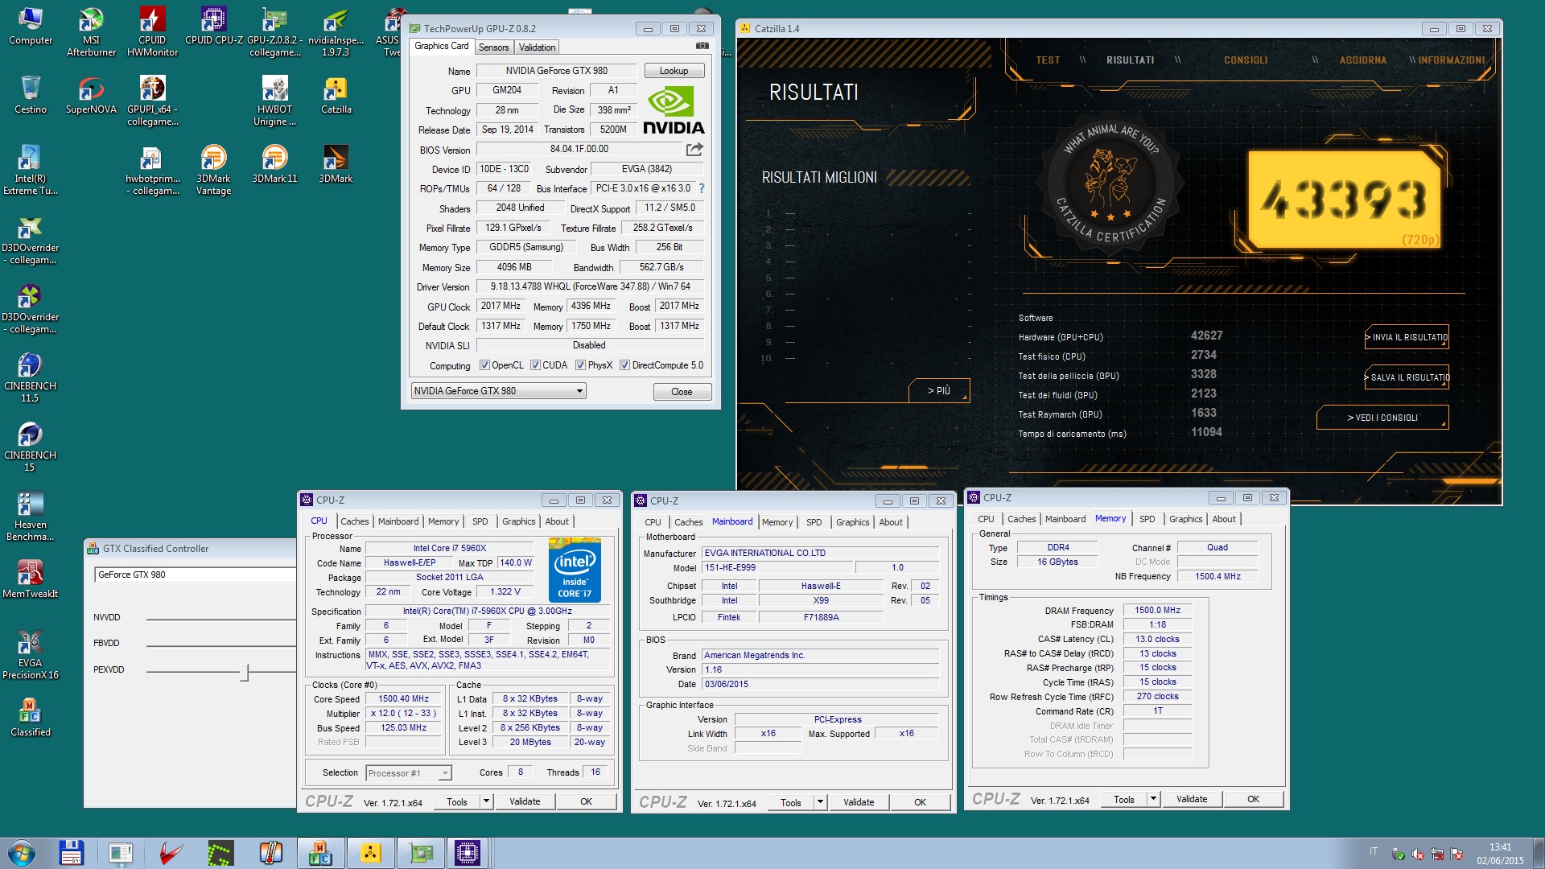Screen dimensions: 1545x869
Task: Click INVIA IL RISULTATO in Catzilla
Action: click(x=1407, y=337)
